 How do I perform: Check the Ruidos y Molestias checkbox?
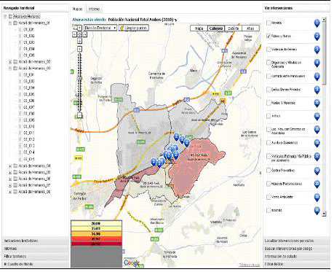(269, 103)
